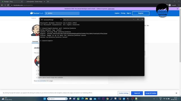The height and width of the screenshot is (101, 181).
Task: Close the jenkins/jenkins browser tab
Action: click(x=44, y=2)
